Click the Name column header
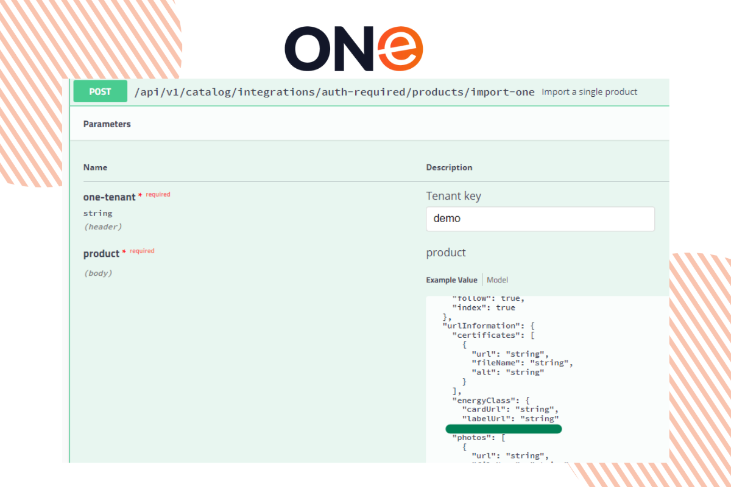Image resolution: width=731 pixels, height=487 pixels. pos(95,167)
